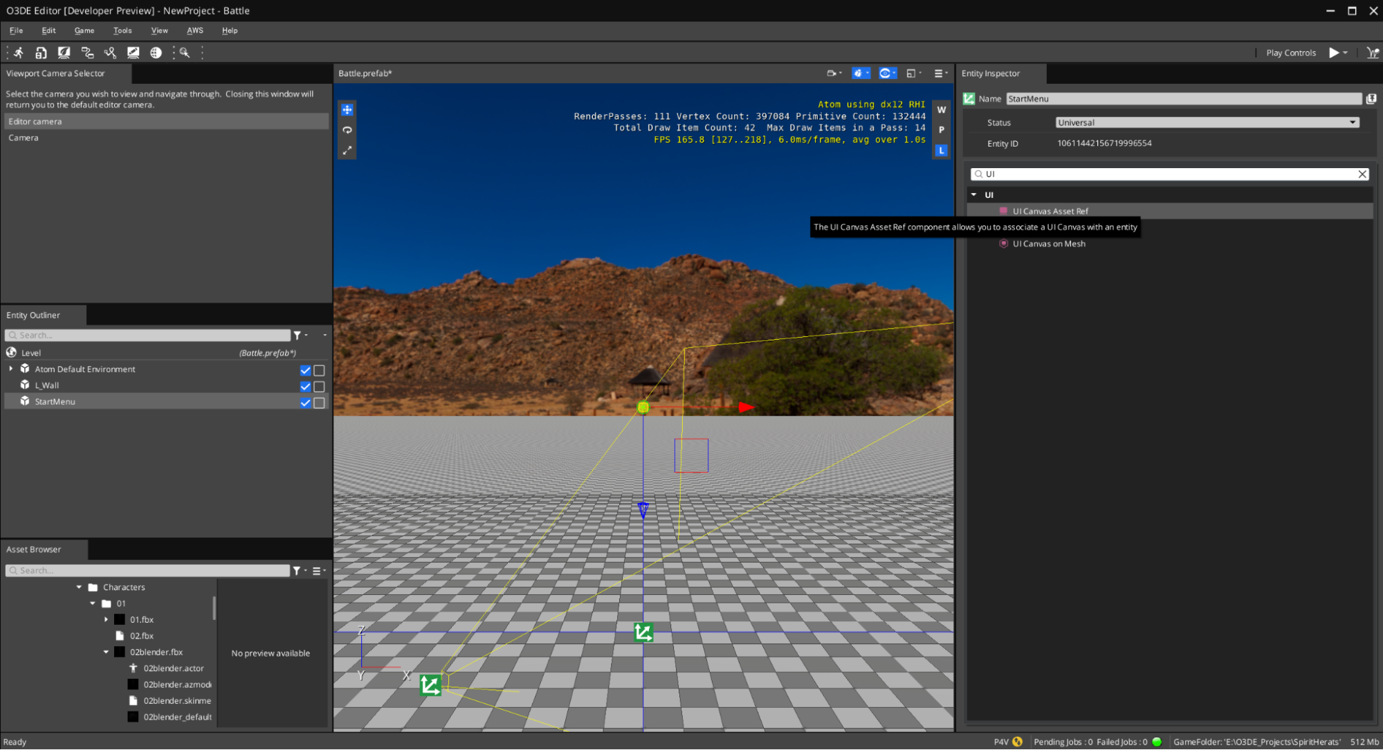Toggle lock checkbox for StartMenu
Screen dimensions: 1383x750
pyautogui.click(x=319, y=403)
